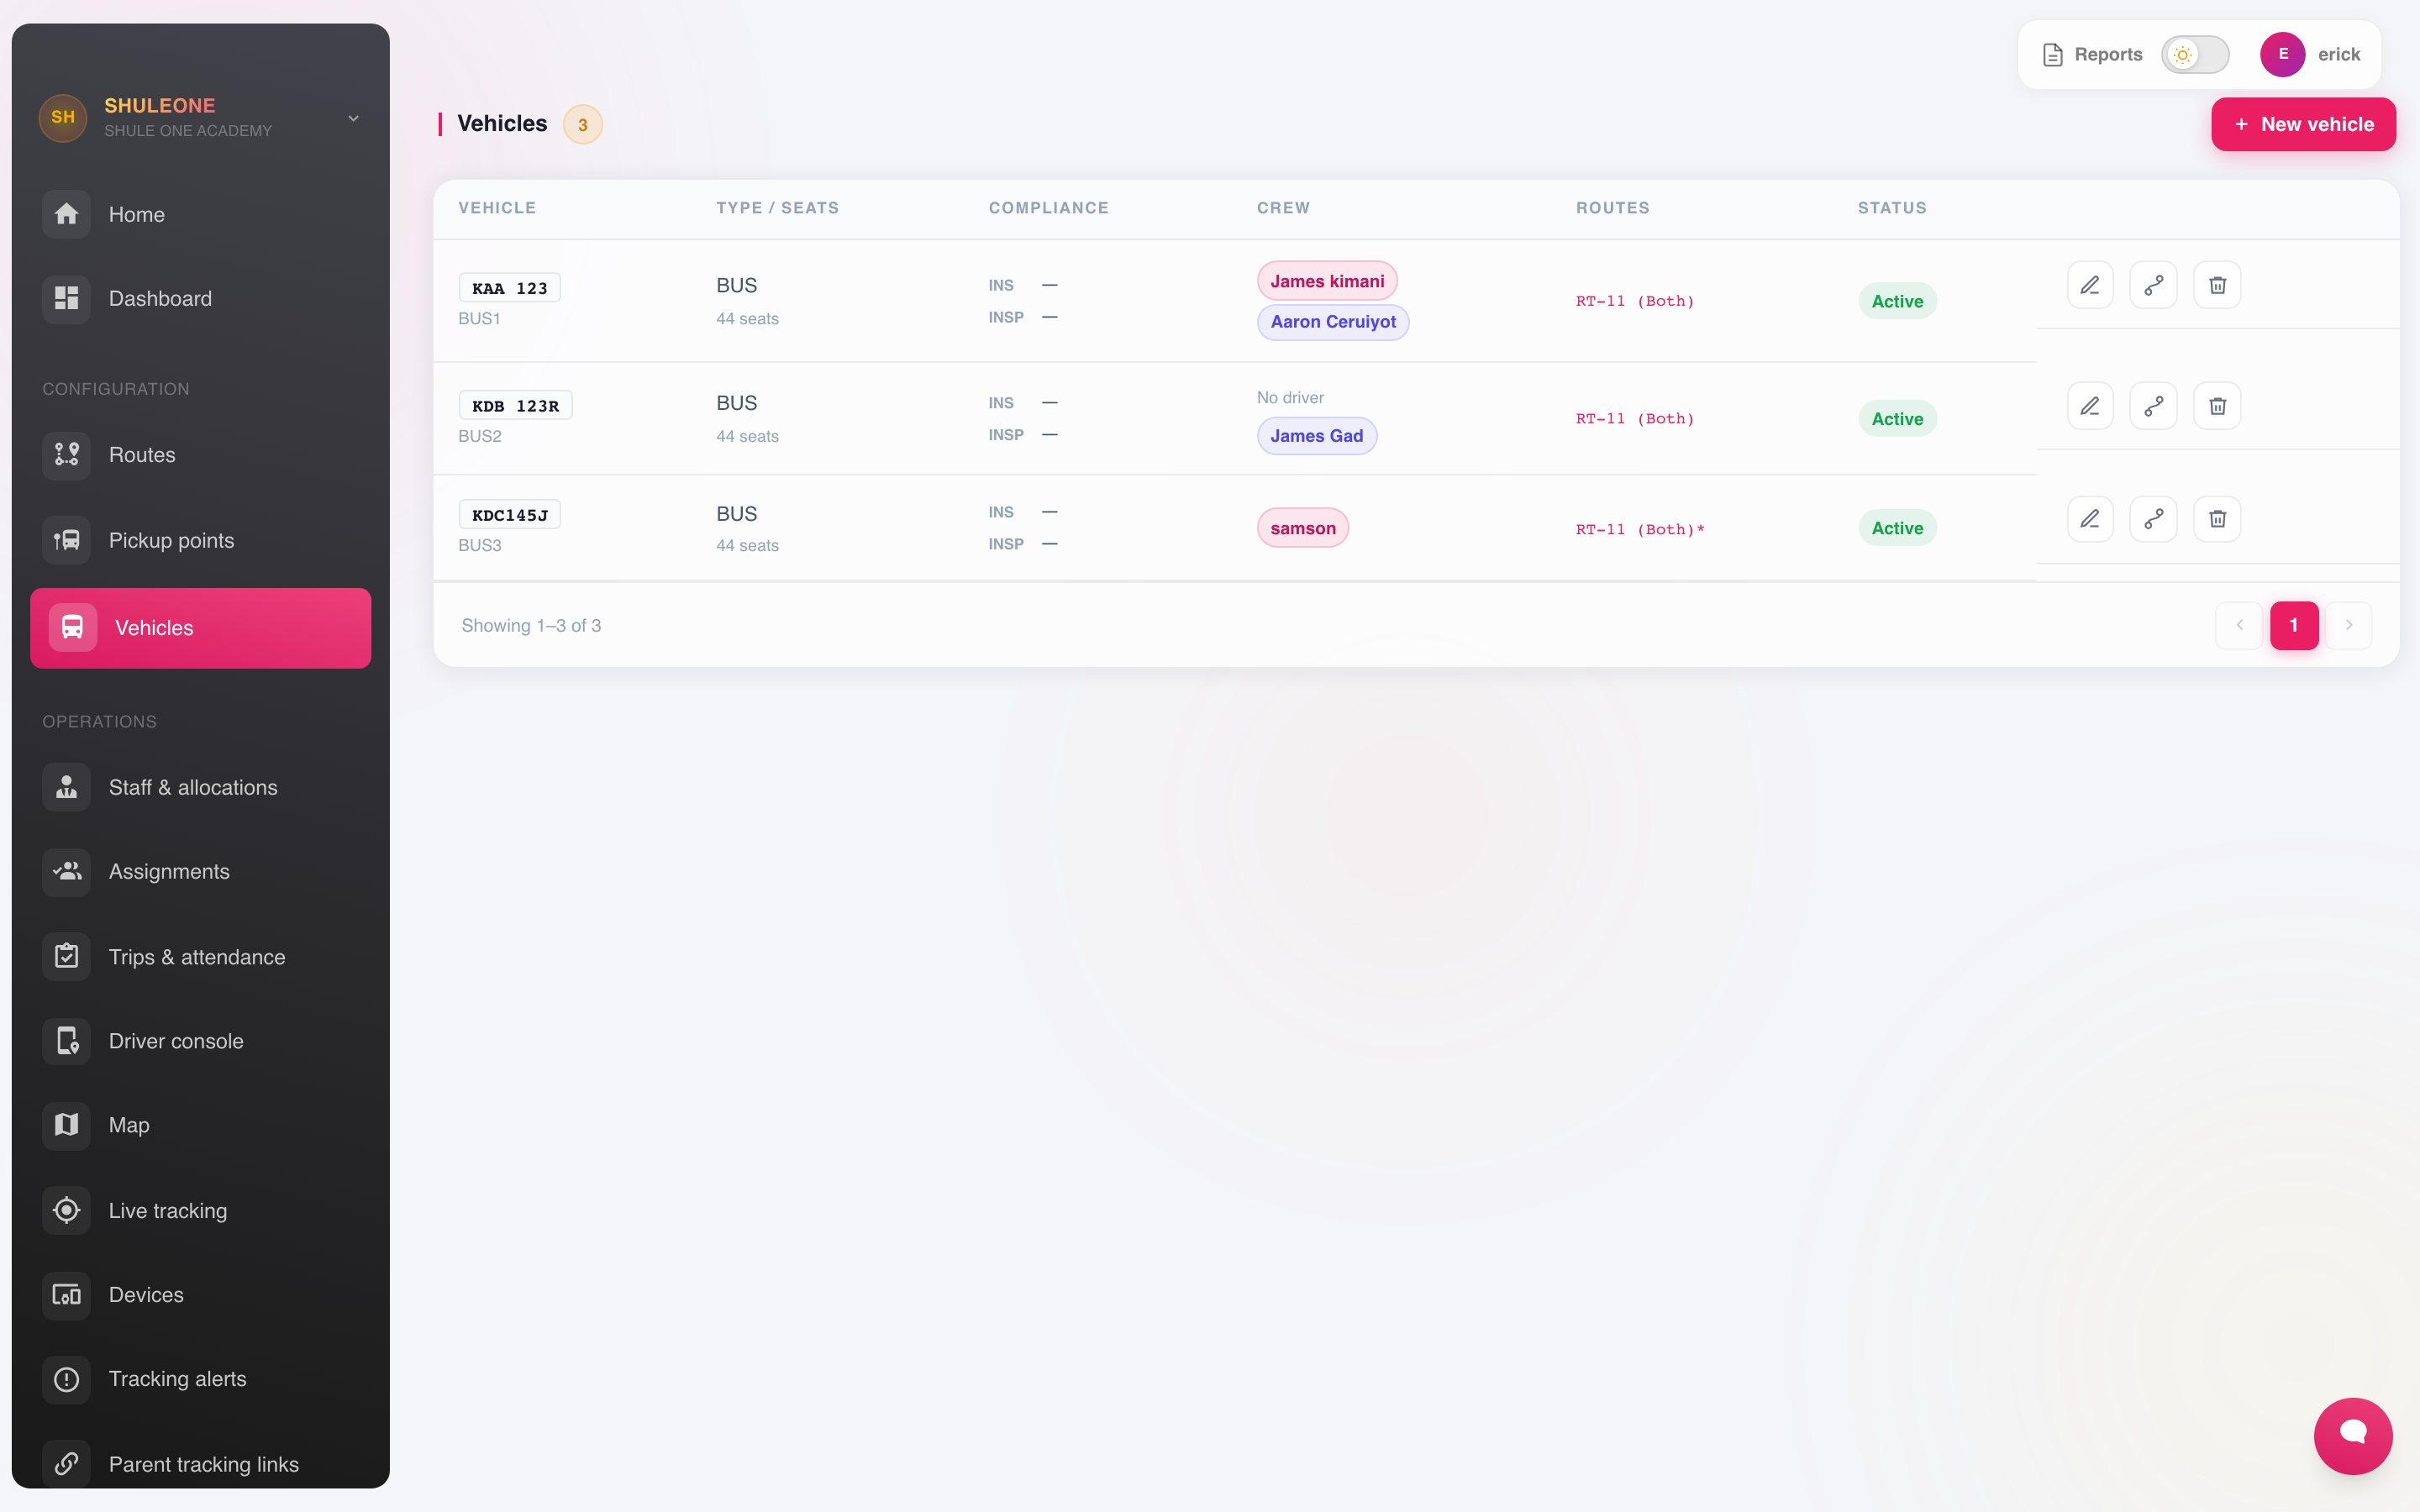Go to the next page arrow

[2349, 625]
